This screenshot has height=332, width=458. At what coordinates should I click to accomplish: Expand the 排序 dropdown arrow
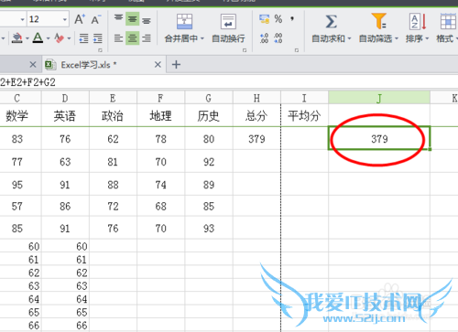tap(427, 38)
